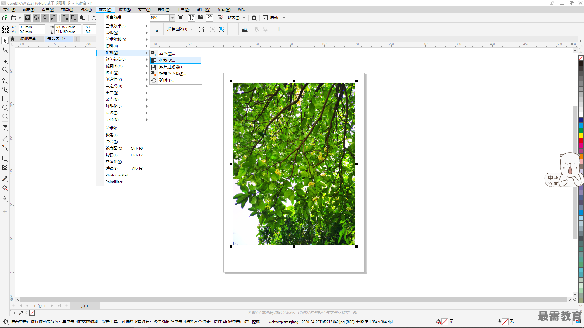This screenshot has height=328, width=584.
Task: Switch to the Page 1 tab
Action: point(85,306)
